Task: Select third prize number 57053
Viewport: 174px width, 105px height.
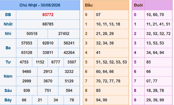Action: (27, 43)
